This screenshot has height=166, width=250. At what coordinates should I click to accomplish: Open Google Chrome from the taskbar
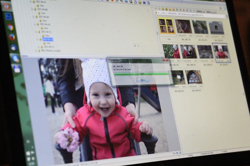pyautogui.click(x=10, y=27)
